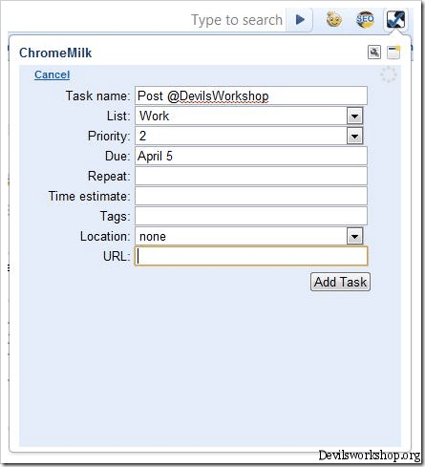Open the List dropdown showing Work
Screen dimensions: 425x467
(x=249, y=116)
